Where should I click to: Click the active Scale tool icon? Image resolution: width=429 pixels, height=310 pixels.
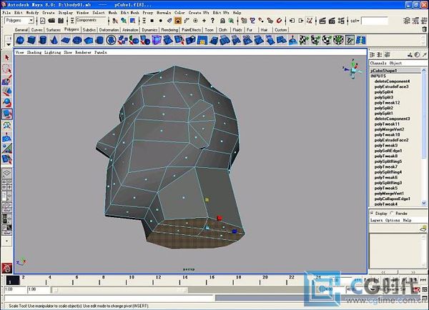(x=7, y=114)
